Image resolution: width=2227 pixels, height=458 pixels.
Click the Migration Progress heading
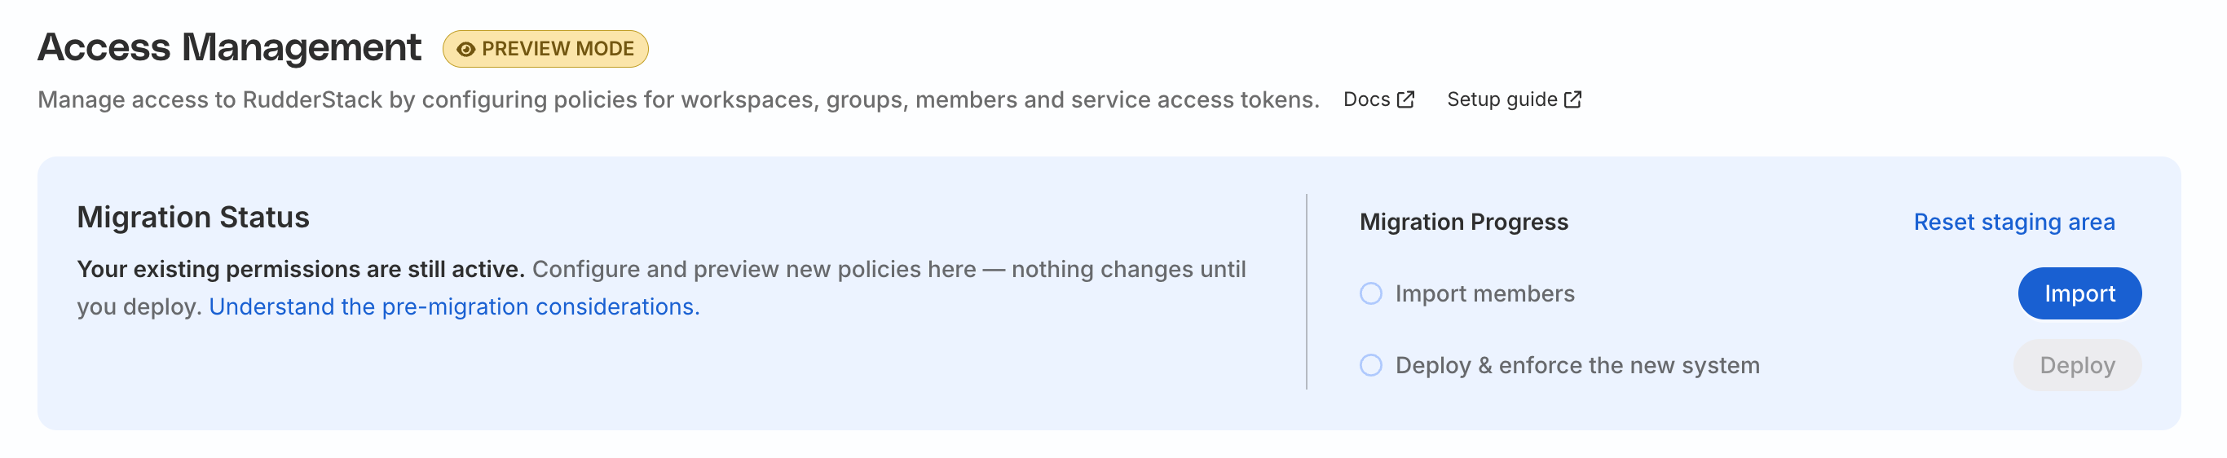point(1462,222)
